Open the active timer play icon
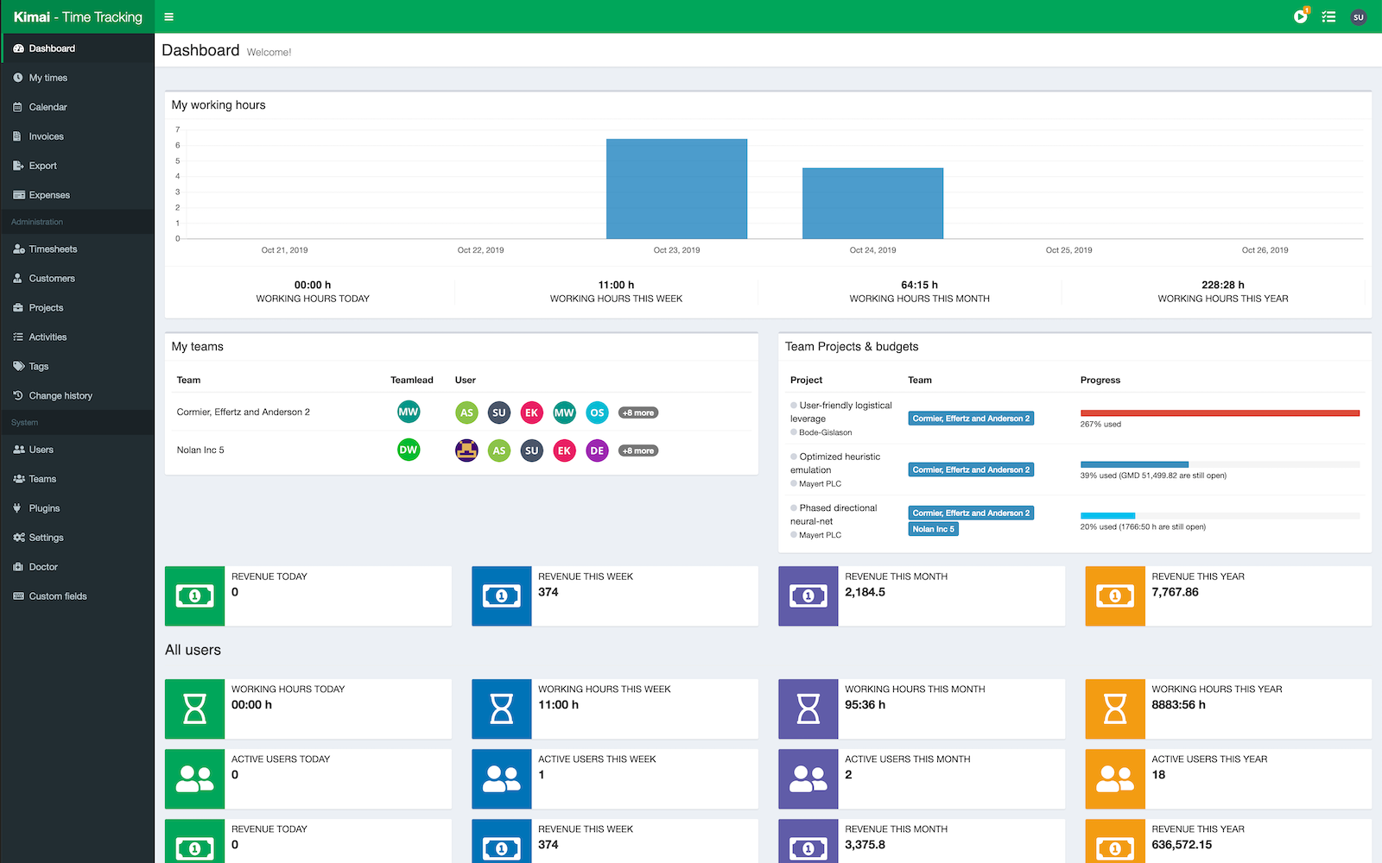This screenshot has width=1382, height=863. tap(1300, 16)
